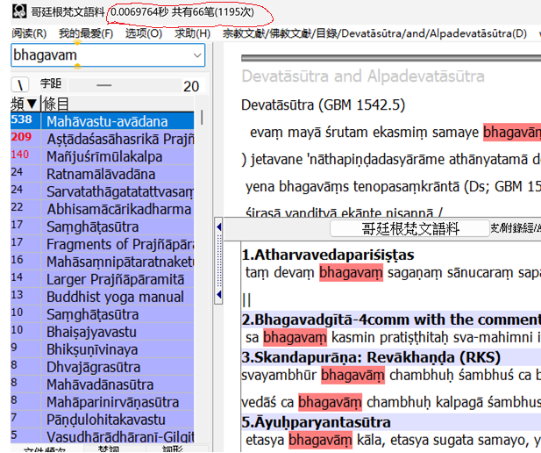Click highlighted bhagavāṃ after vedāś ca
Viewport: 541px width, 453px height.
pos(330,403)
